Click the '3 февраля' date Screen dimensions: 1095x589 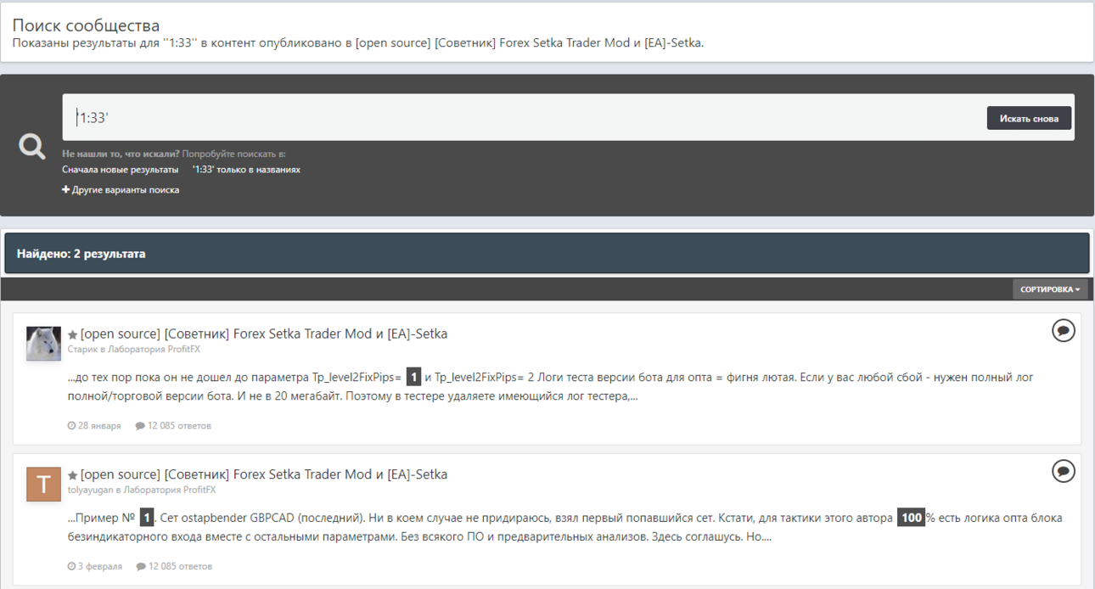(100, 566)
